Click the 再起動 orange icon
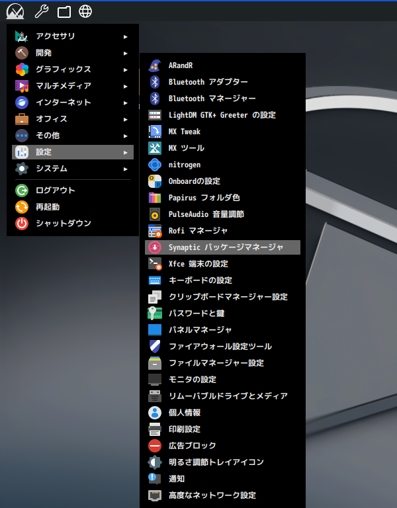The image size is (397, 508). pyautogui.click(x=22, y=206)
